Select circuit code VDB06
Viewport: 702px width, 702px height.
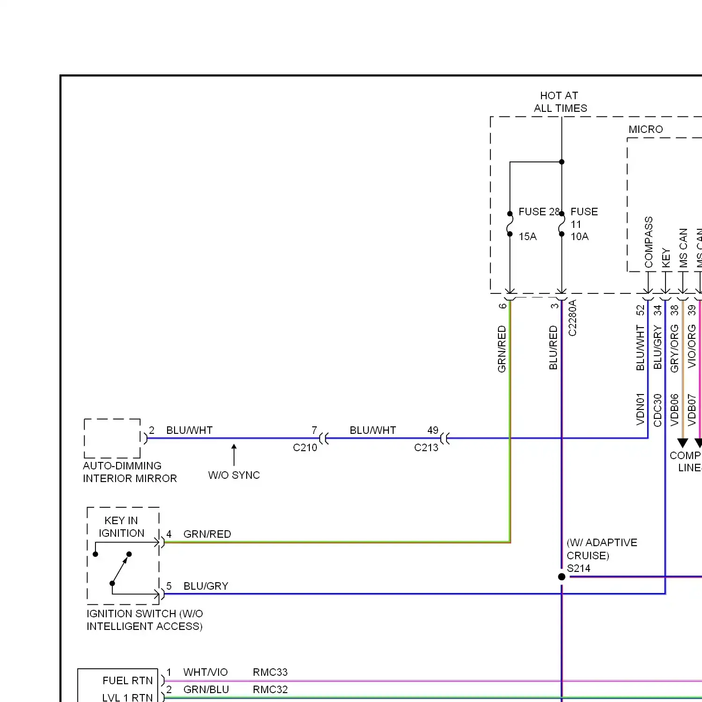click(x=674, y=409)
